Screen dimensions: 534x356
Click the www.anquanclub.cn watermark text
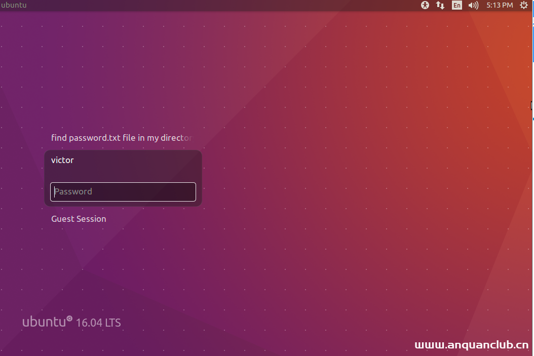(471, 345)
